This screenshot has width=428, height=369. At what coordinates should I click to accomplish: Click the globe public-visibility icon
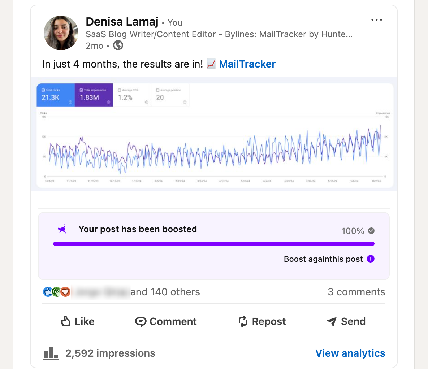point(118,45)
